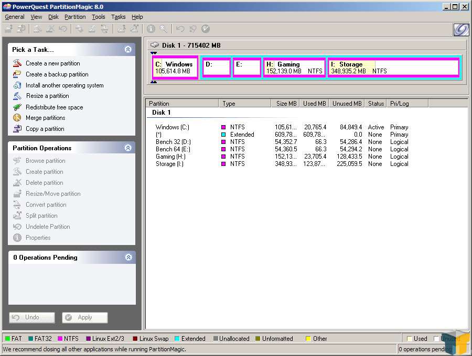472x356 pixels.
Task: Click Browse partition in Partition Operations
Action: tap(46, 161)
